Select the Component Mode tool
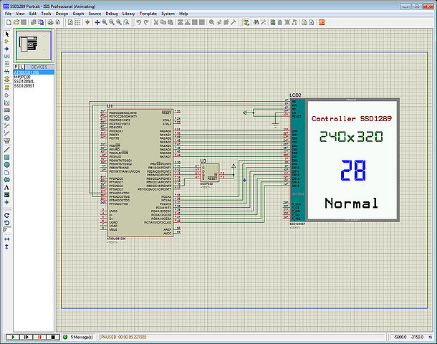Image resolution: width=437 pixels, height=344 pixels. pyautogui.click(x=7, y=42)
